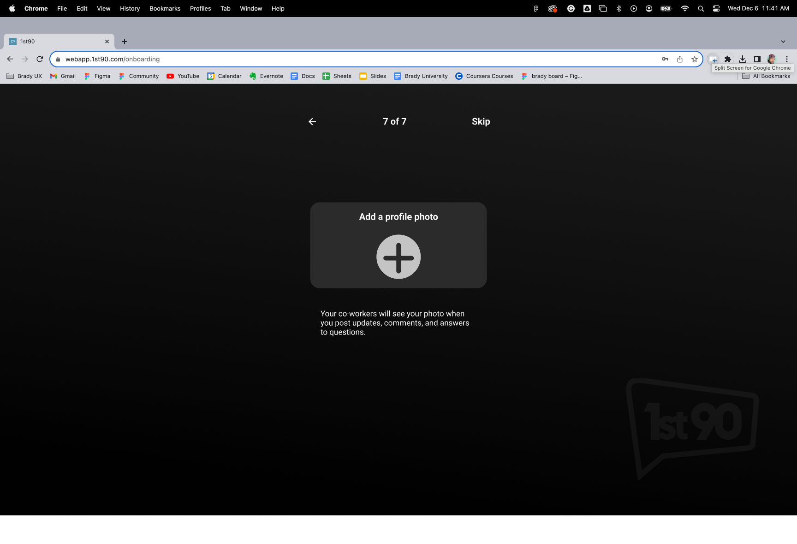Skip the profile photo step

coord(481,121)
